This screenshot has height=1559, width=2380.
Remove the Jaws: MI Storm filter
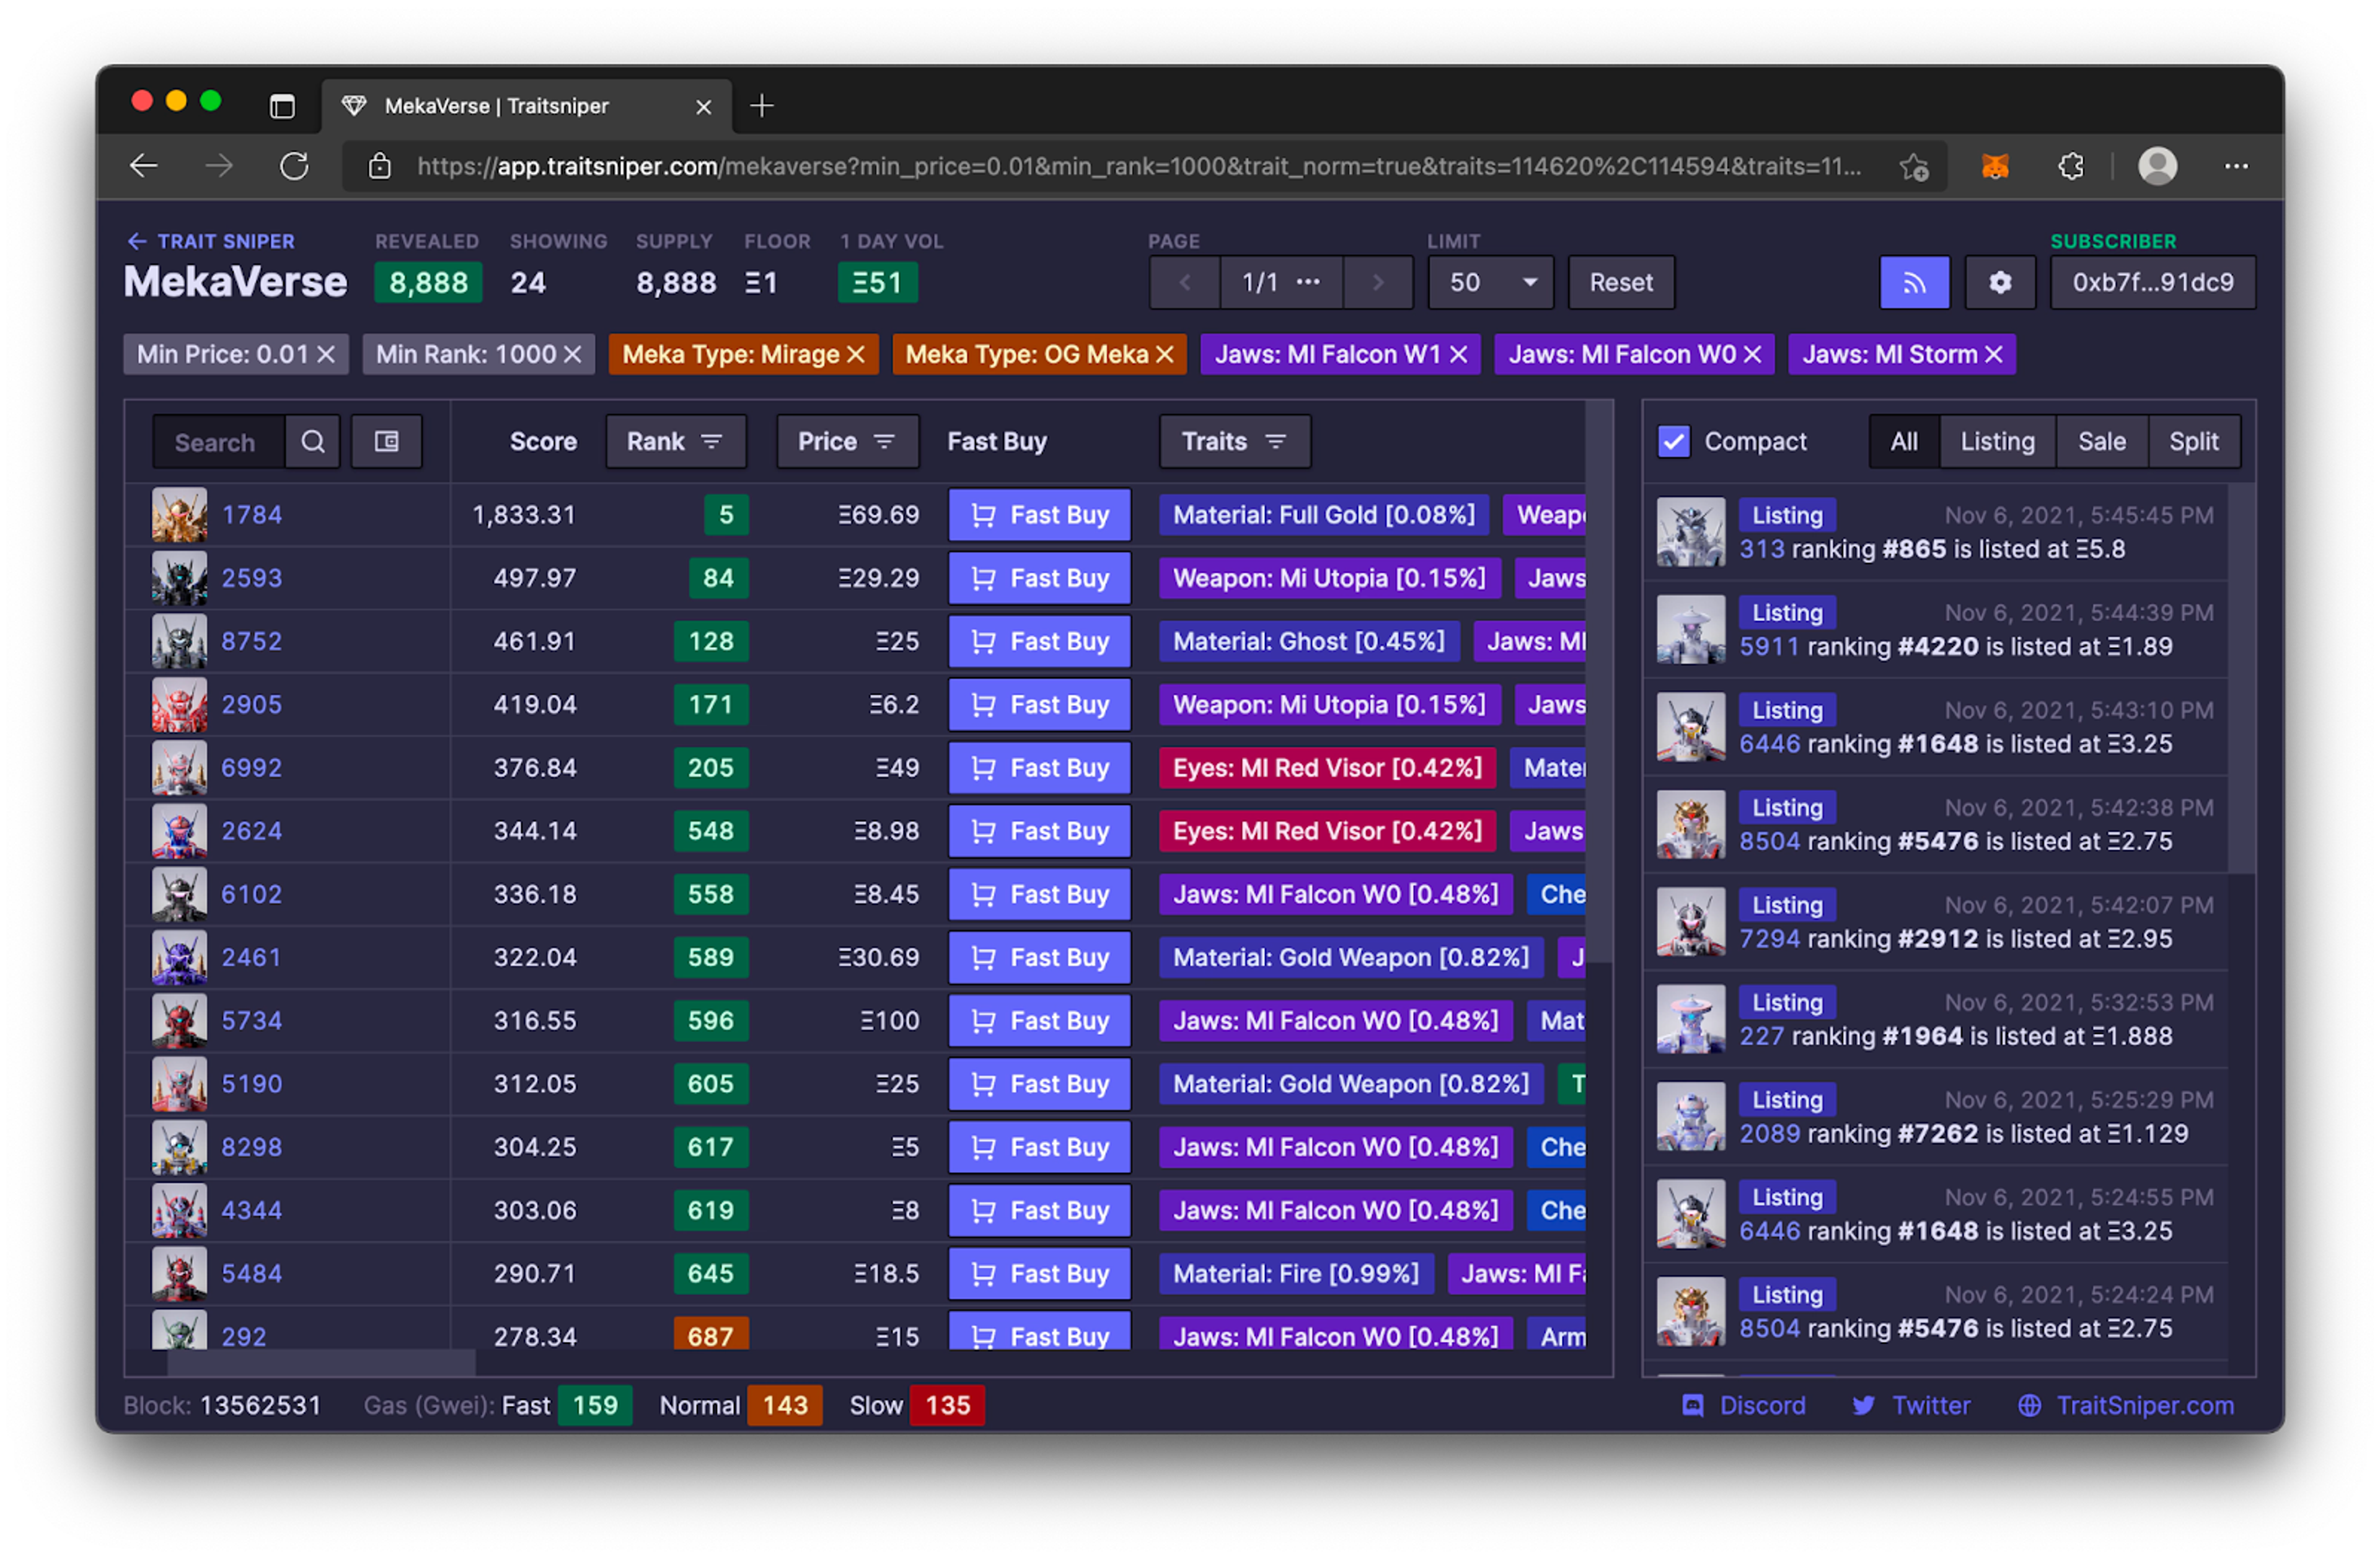pos(1993,355)
